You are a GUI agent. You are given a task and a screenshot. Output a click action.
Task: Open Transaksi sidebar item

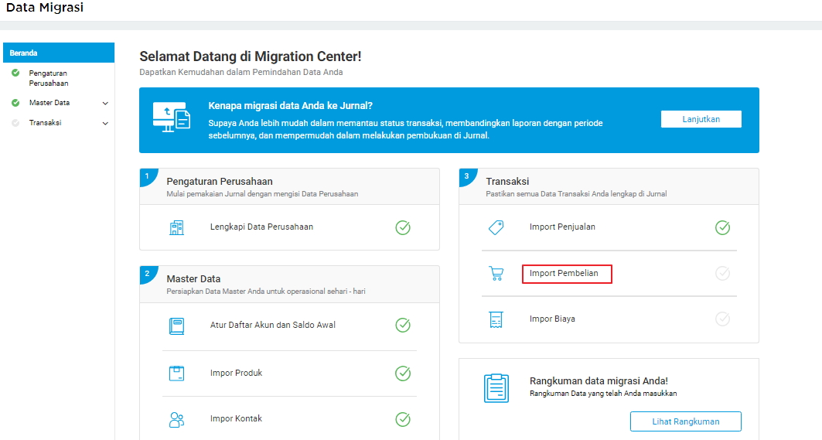point(45,123)
